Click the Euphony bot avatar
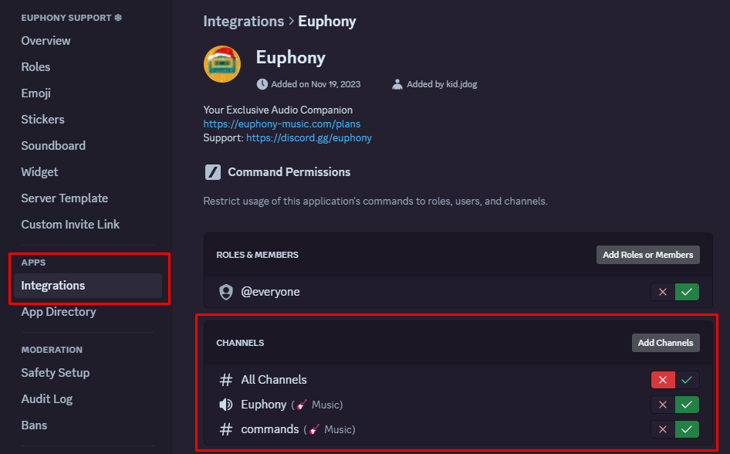 tap(222, 64)
